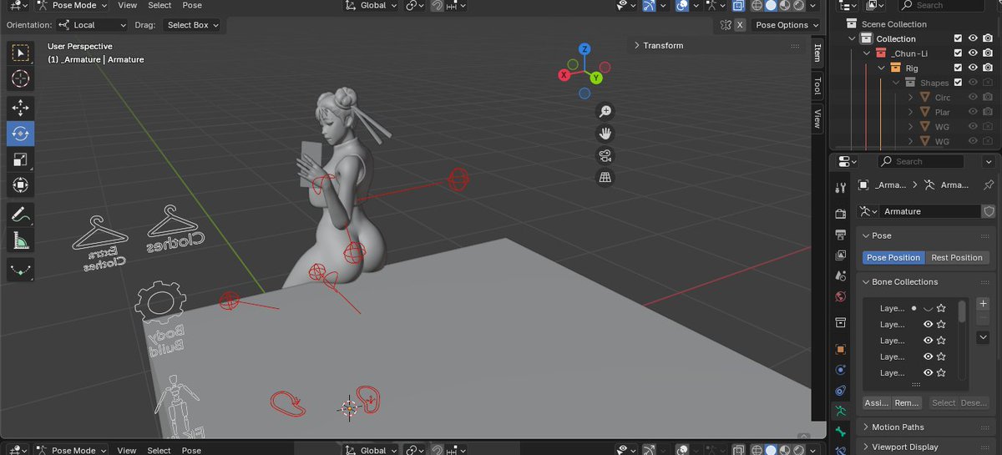Toggle X-axis mirror button beside Pose Options

coord(740,25)
